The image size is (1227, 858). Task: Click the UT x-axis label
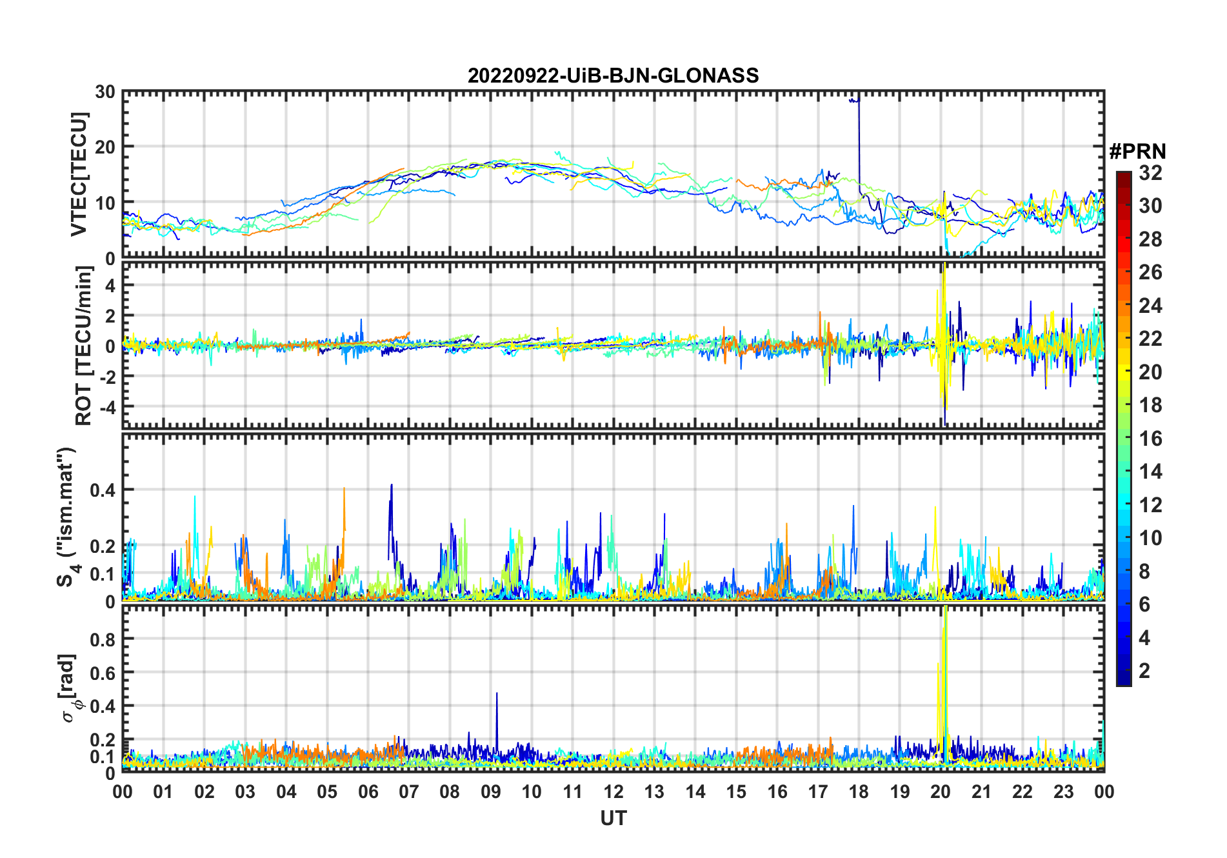click(613, 818)
